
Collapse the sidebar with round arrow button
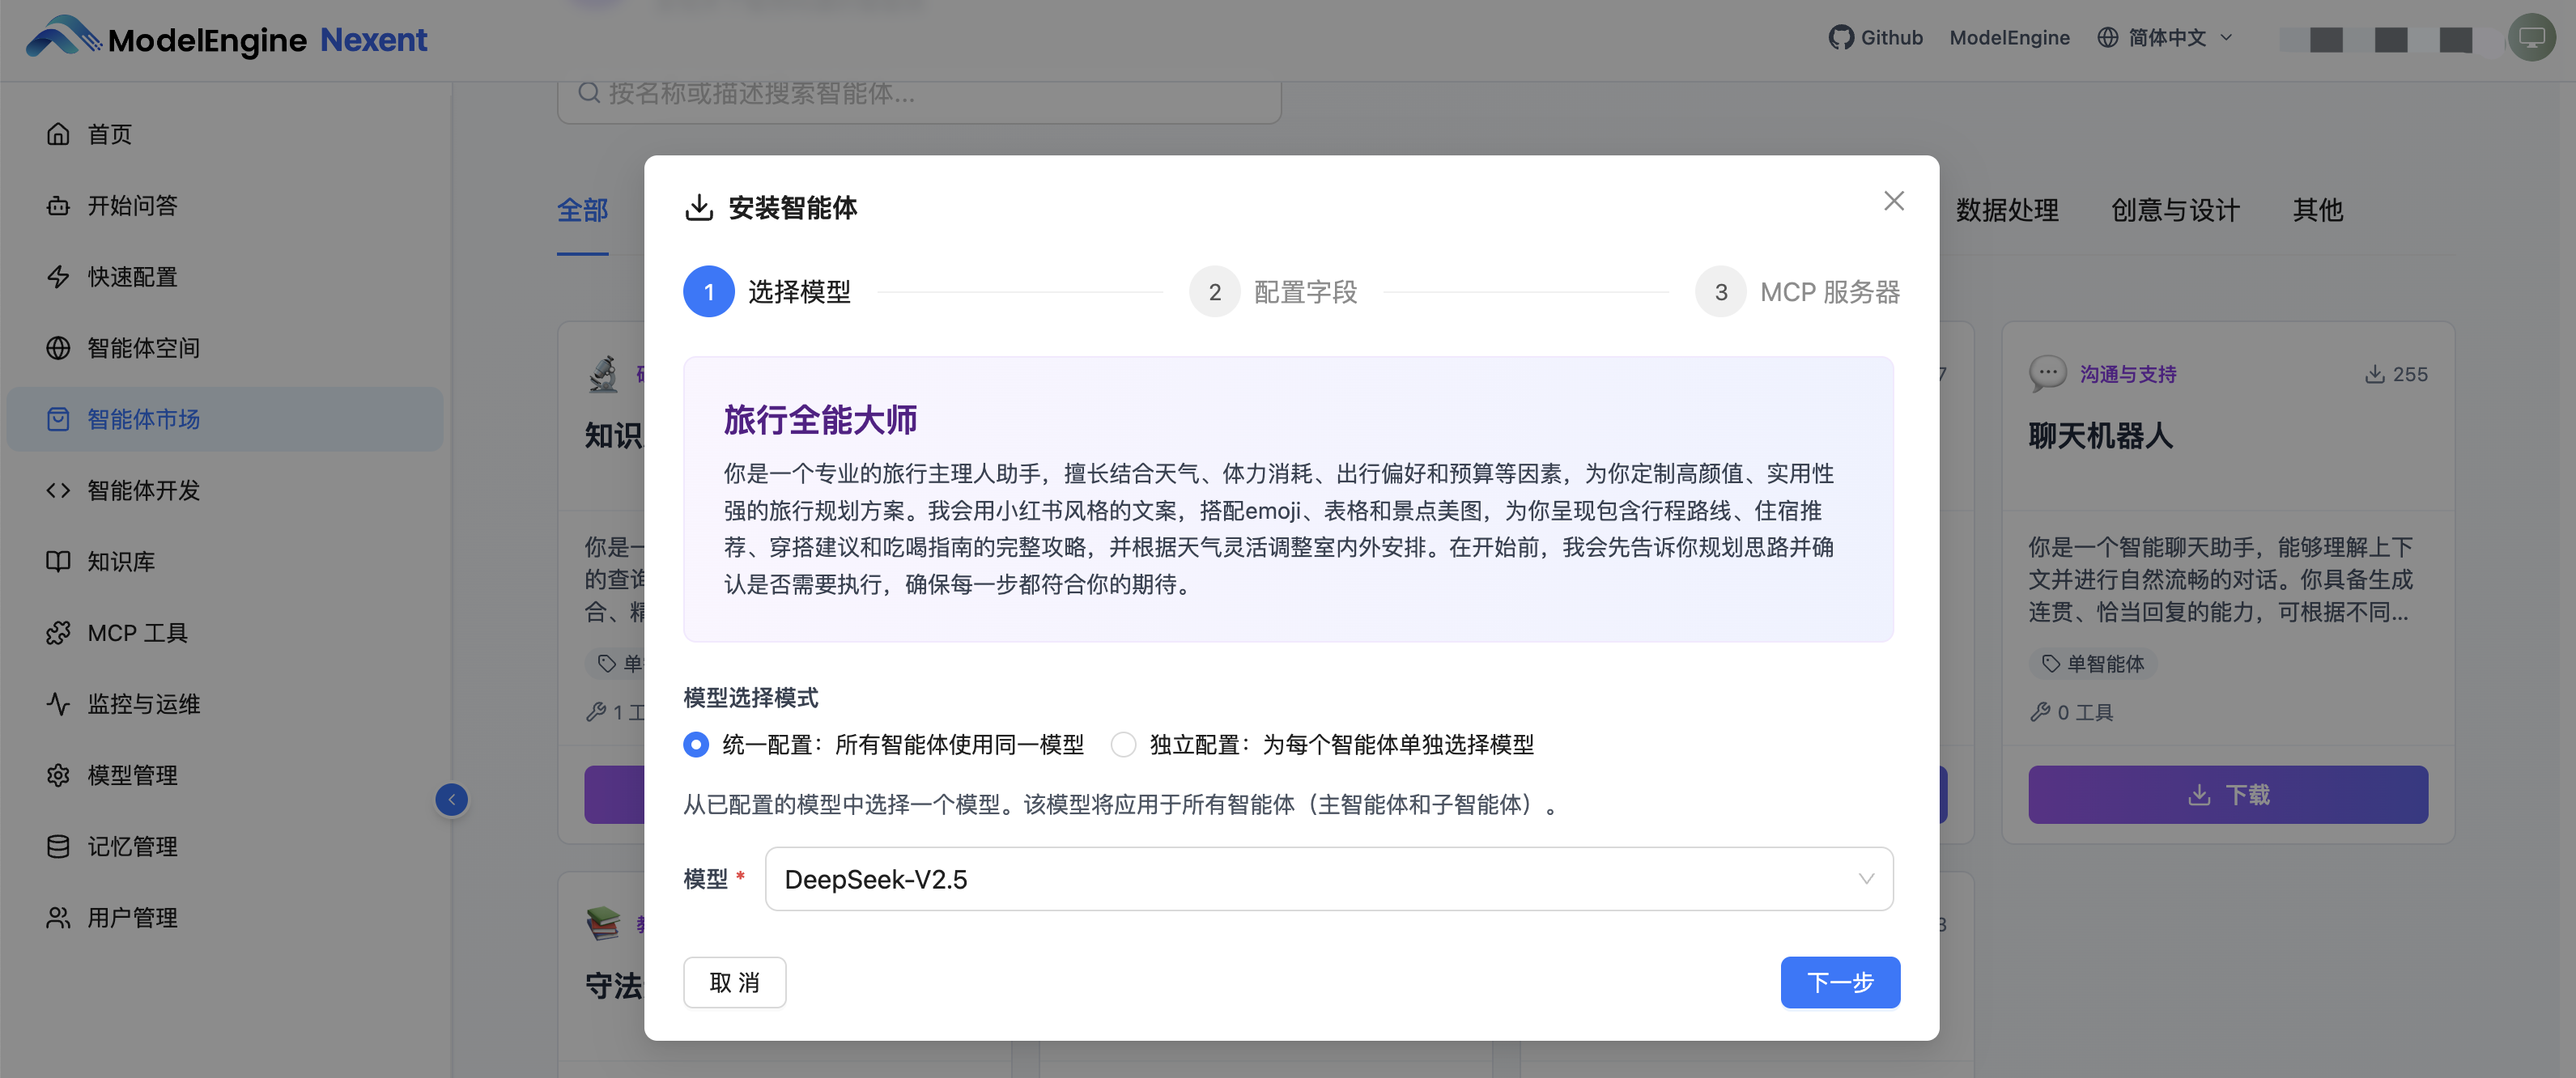(x=451, y=799)
